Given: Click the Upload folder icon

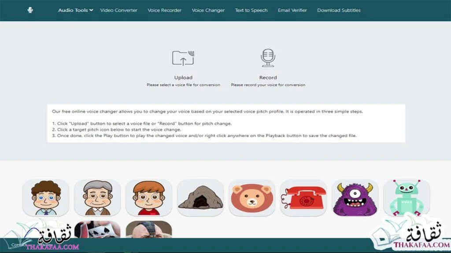Looking at the screenshot, I should point(183,58).
